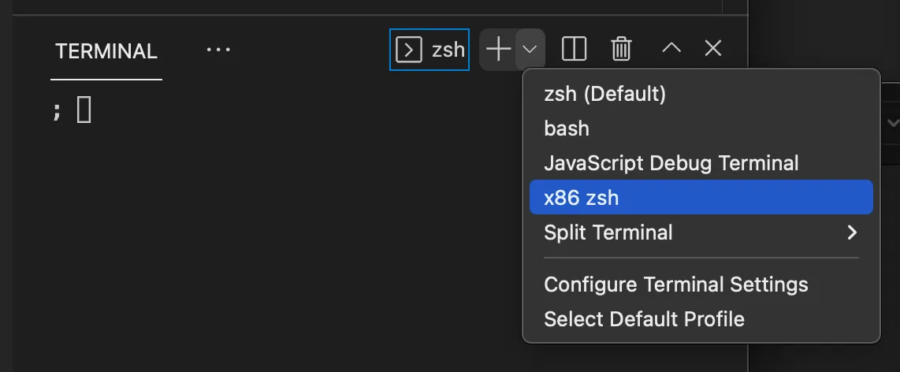Click the Split Terminal menu entry
The height and width of the screenshot is (372, 900).
point(608,232)
